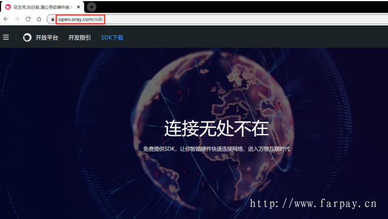Close the 花生壳 browser tab

pyautogui.click(x=79, y=7)
